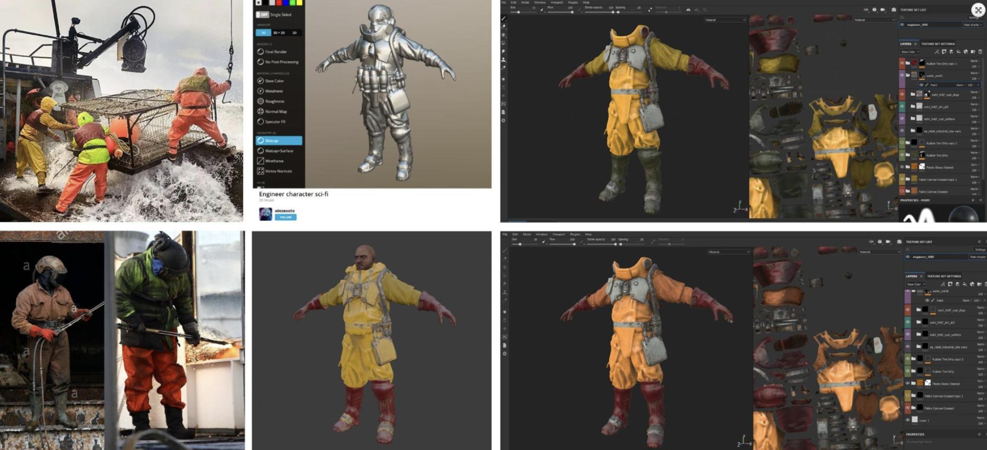Open Material dropdown above yellow-suit 3D viewport
This screenshot has width=987, height=450.
(x=725, y=20)
